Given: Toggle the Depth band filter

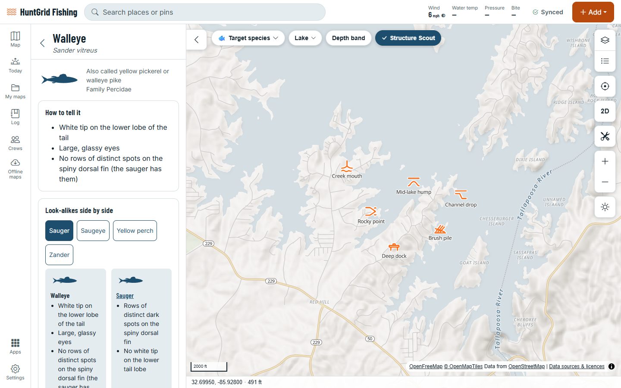Looking at the screenshot, I should (348, 38).
